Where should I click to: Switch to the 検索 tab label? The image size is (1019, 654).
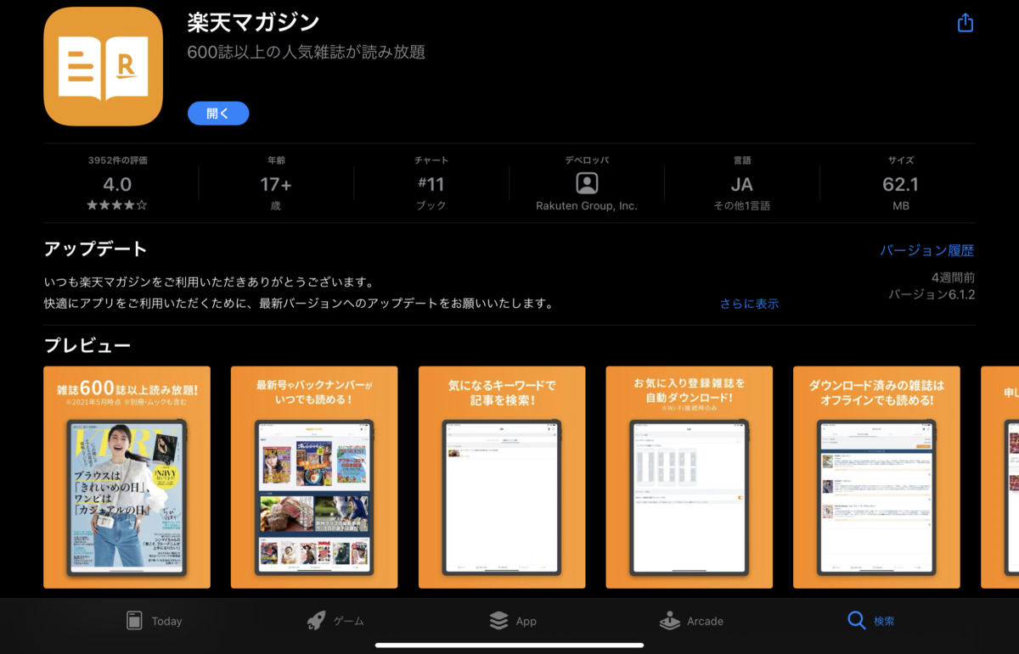884,621
